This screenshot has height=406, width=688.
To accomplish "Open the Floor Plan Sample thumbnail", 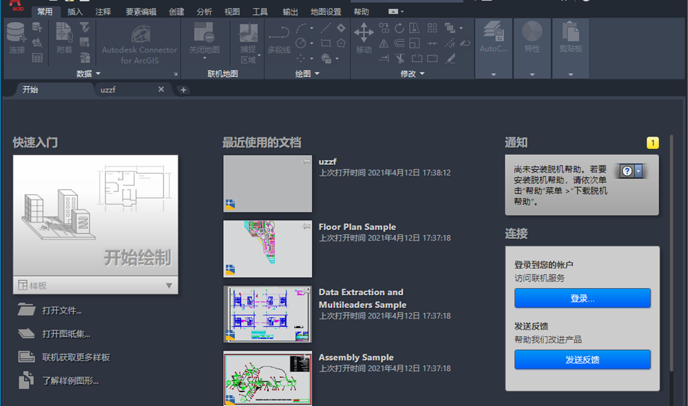I will click(x=268, y=249).
